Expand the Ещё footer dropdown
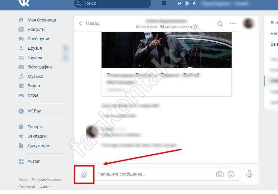 coord(45,186)
